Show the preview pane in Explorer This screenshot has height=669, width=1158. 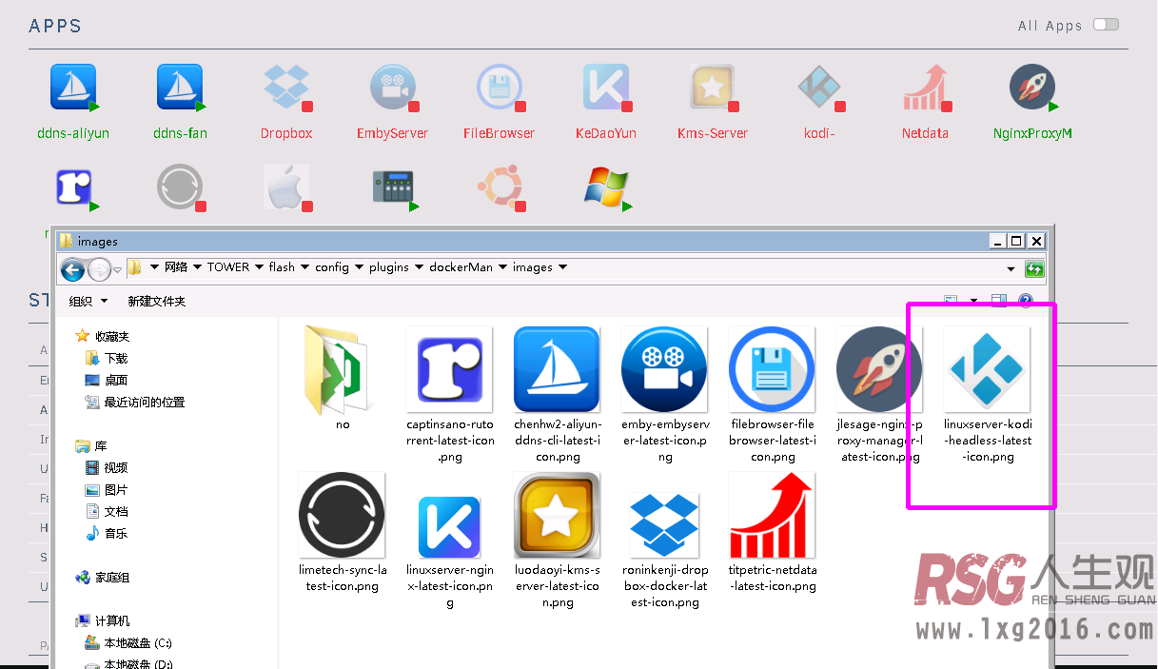tap(998, 301)
